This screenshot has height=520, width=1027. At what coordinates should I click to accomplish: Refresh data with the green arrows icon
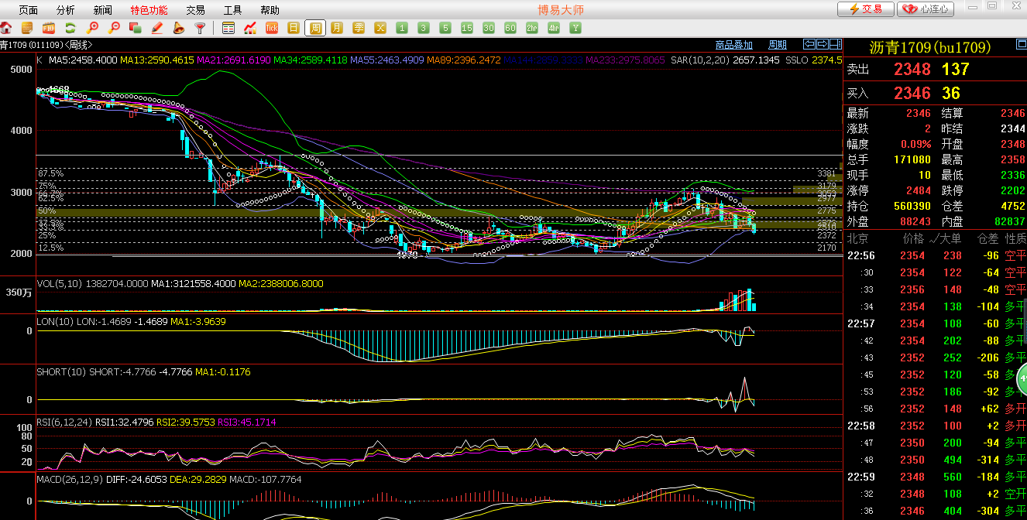coord(70,28)
